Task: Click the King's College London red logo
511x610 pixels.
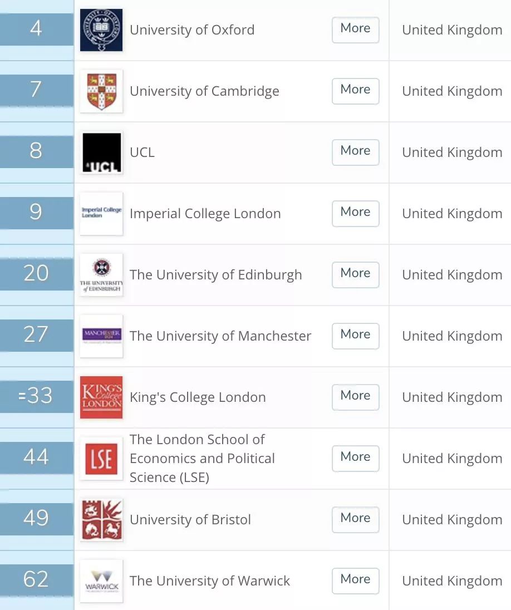Action: [101, 397]
